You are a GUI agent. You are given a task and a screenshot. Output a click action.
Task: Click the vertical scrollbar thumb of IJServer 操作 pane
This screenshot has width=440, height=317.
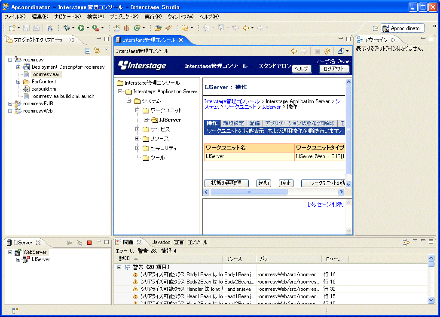pyautogui.click(x=348, y=130)
